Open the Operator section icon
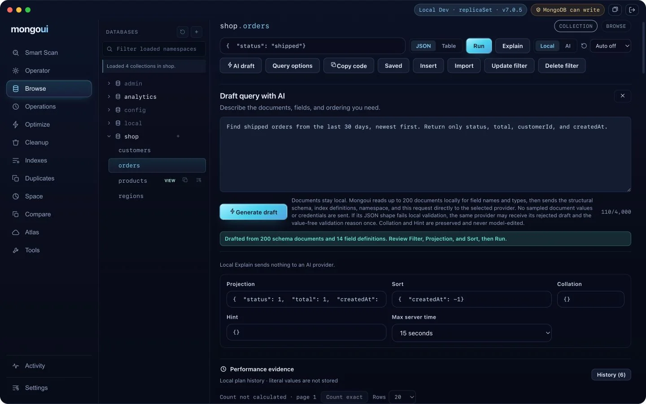The width and height of the screenshot is (646, 404). [16, 70]
